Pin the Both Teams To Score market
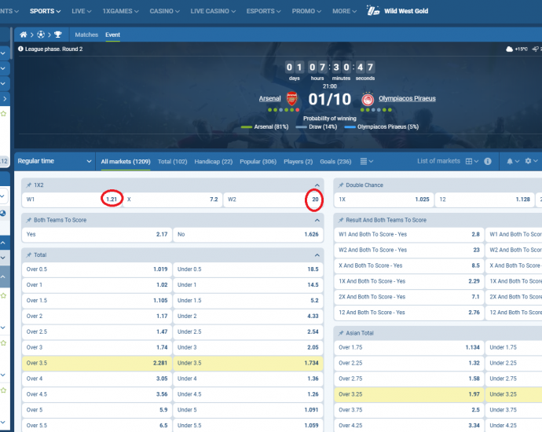 (29, 220)
